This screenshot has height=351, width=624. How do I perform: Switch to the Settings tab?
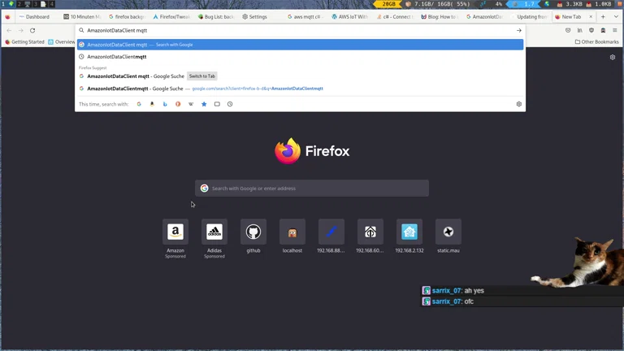258,16
